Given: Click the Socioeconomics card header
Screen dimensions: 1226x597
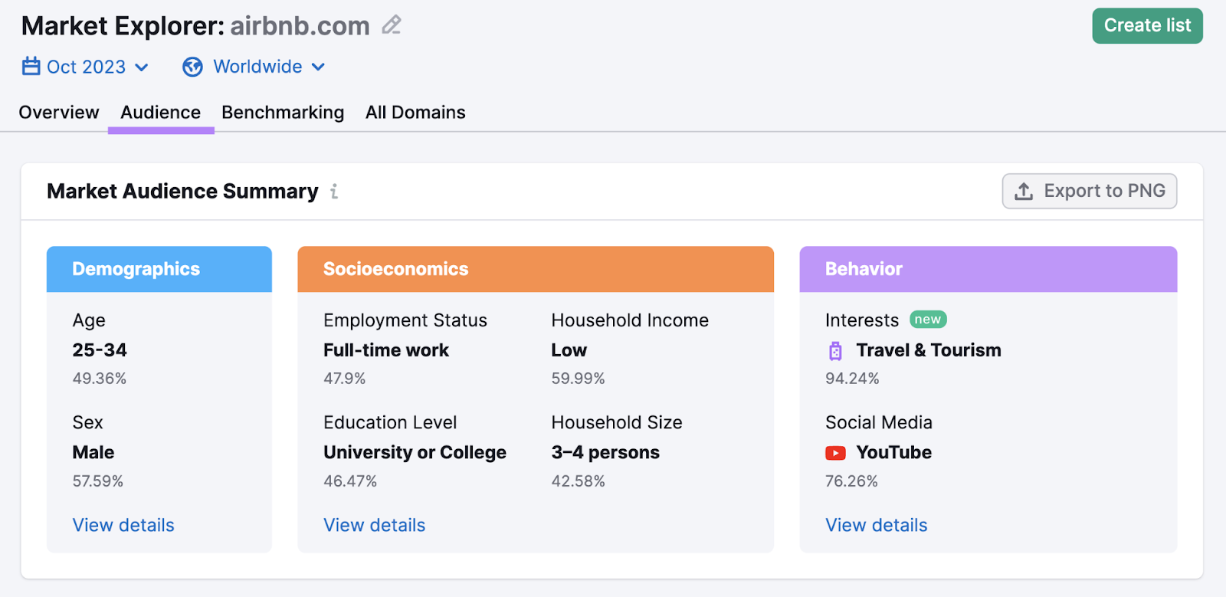Looking at the screenshot, I should (x=536, y=269).
